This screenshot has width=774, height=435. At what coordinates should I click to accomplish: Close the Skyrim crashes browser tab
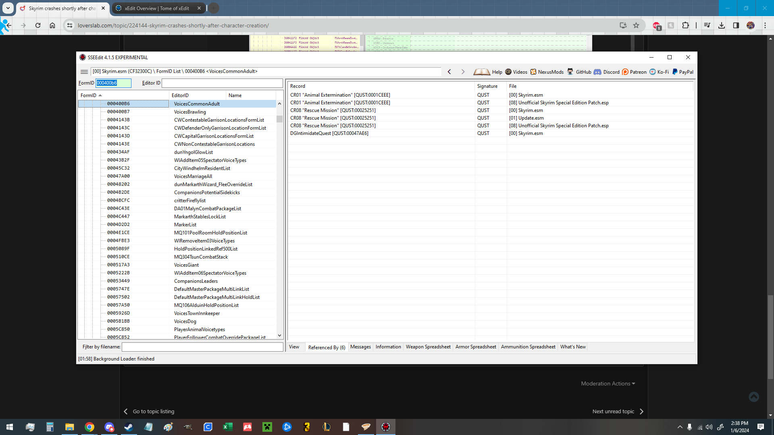coord(103,8)
